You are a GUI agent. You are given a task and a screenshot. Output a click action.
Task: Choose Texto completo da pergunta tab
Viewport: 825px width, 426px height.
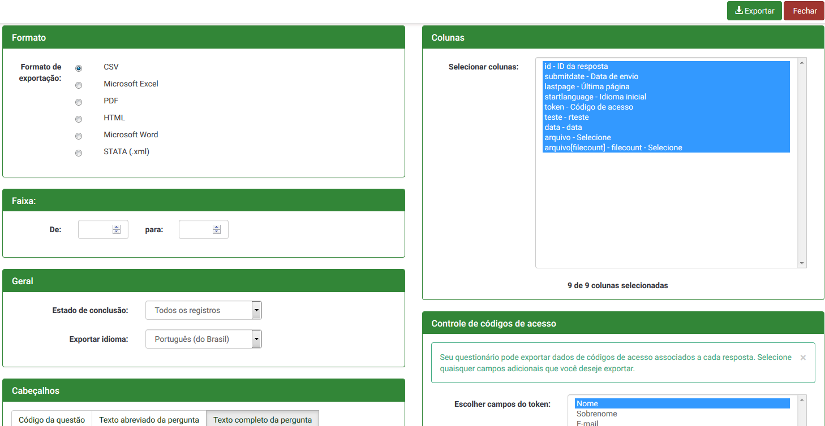click(x=263, y=419)
